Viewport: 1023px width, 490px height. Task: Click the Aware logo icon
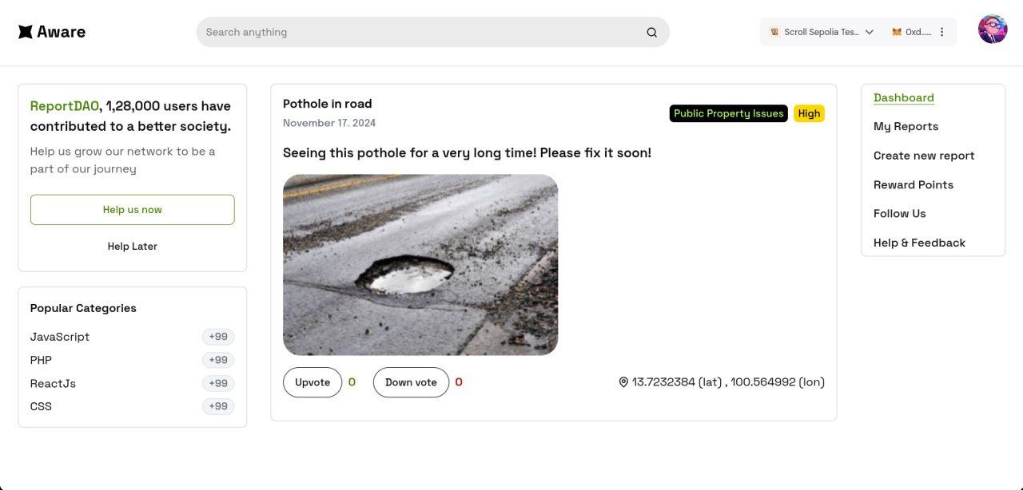tap(26, 32)
